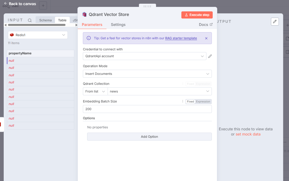Screen dimensions: 289x181
Task: Open the Redis1 input node dropdown
Action: click(x=38, y=35)
